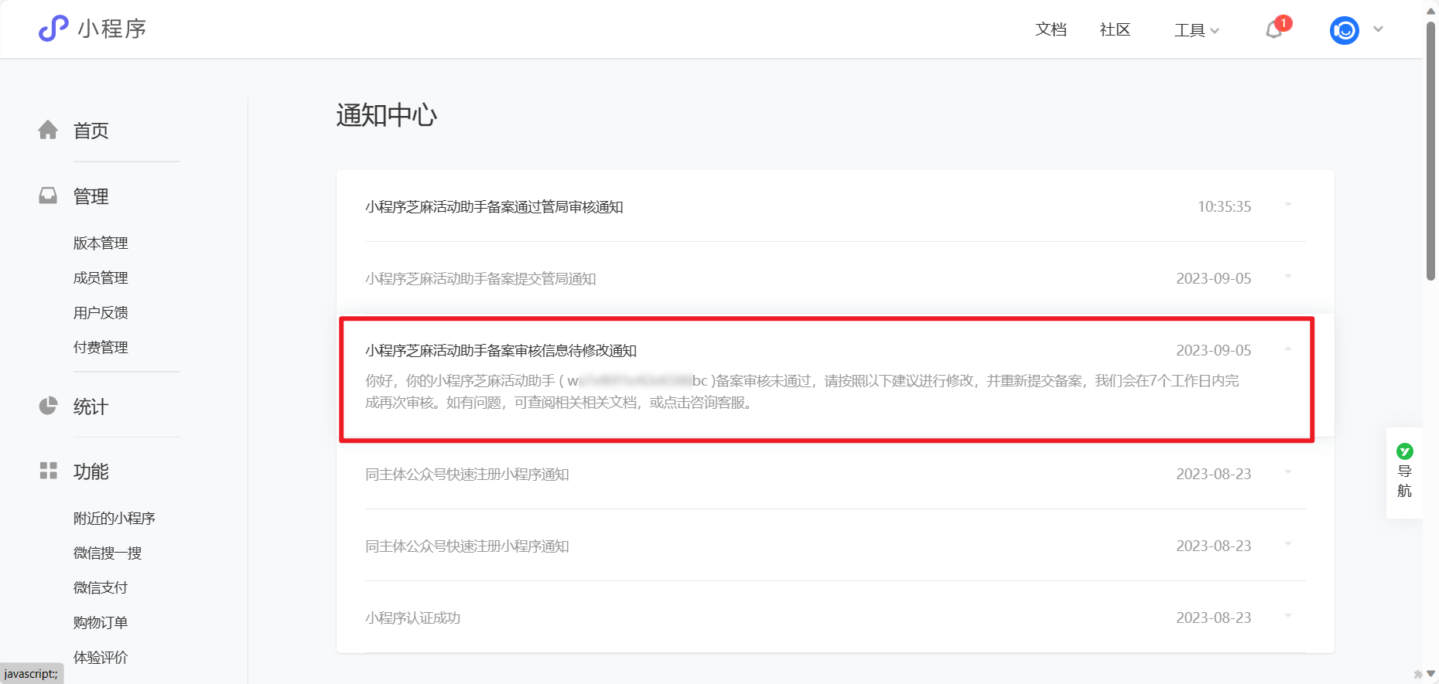1439x684 pixels.
Task: Open the notification bell icon
Action: [x=1273, y=30]
